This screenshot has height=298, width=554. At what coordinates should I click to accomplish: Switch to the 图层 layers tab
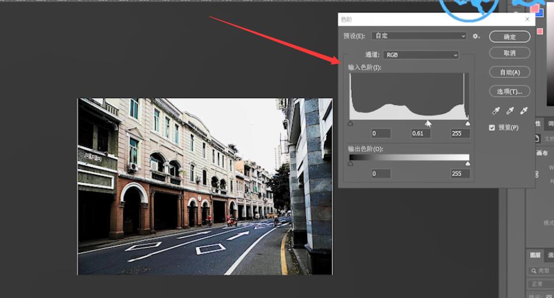coord(535,255)
